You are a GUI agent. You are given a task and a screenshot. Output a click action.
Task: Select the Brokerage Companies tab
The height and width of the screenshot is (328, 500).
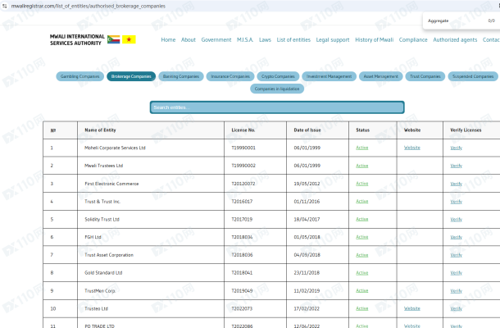click(x=131, y=76)
